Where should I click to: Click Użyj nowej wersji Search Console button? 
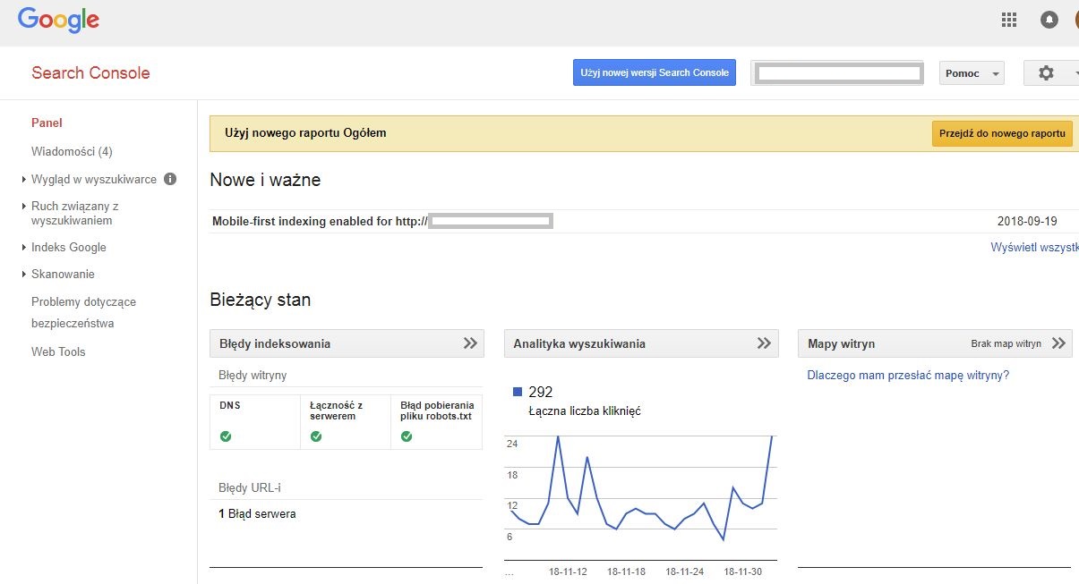coord(655,72)
